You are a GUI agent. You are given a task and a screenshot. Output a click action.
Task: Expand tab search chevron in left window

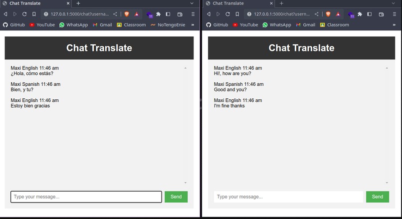tap(192, 3)
